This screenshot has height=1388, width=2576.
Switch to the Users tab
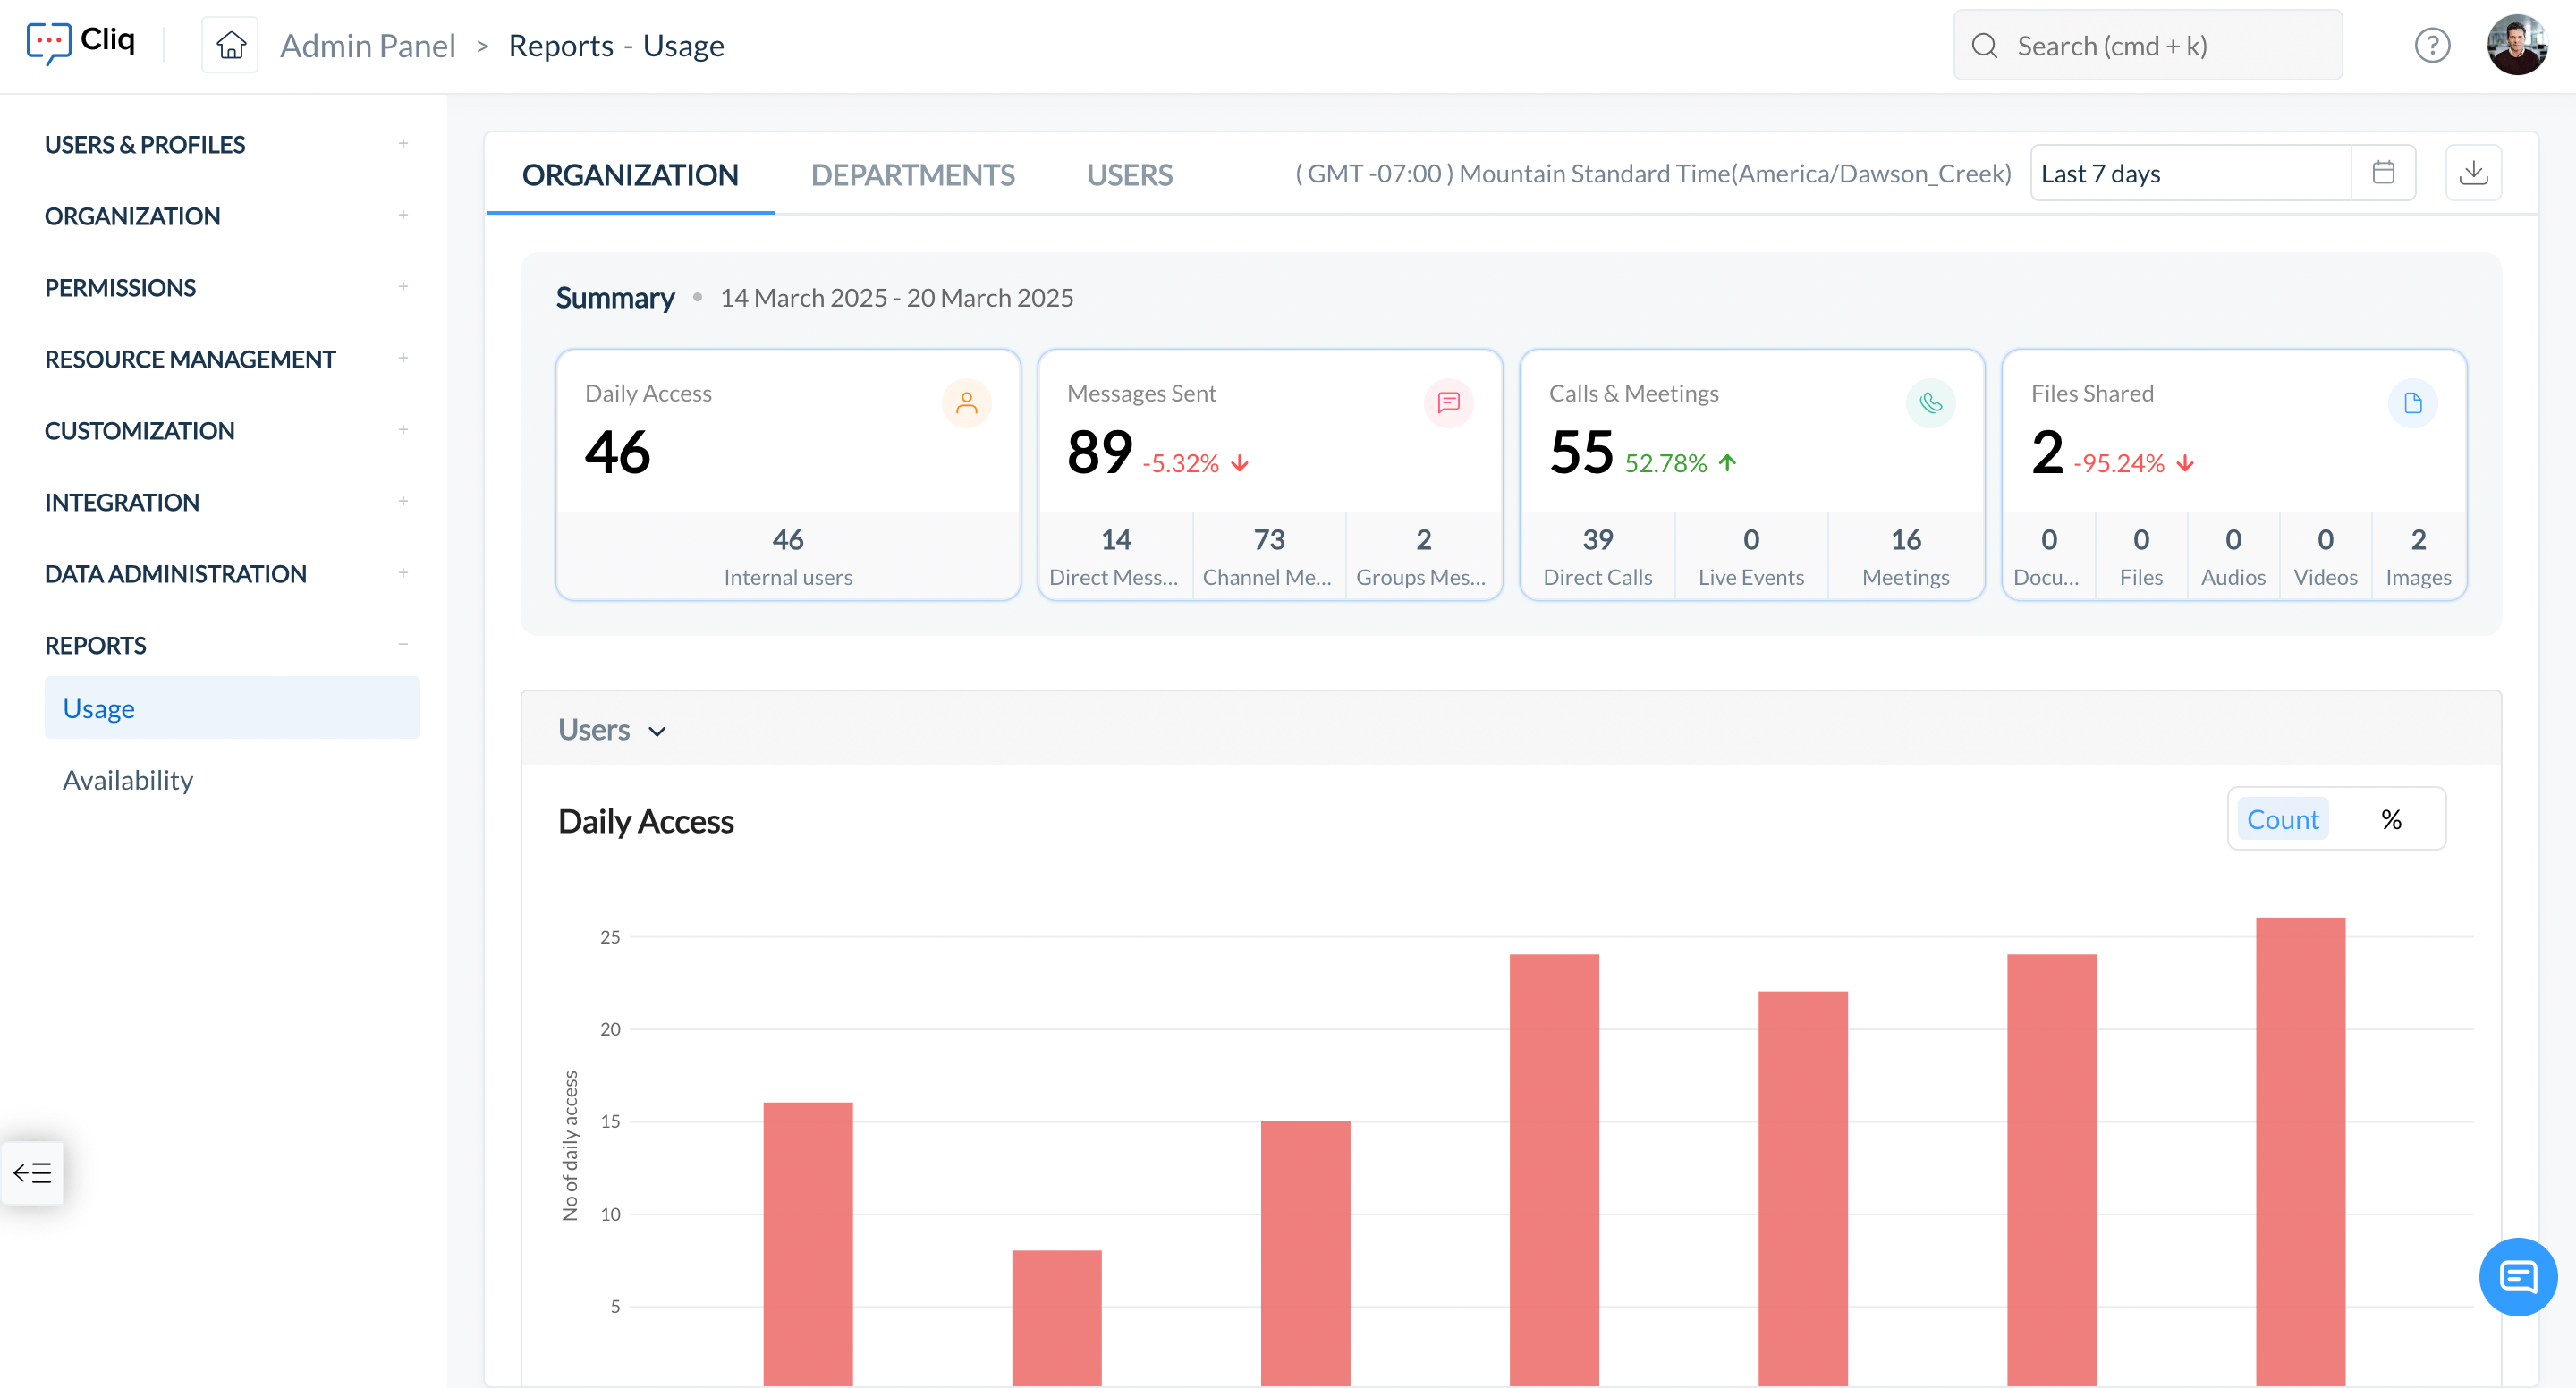(x=1129, y=175)
